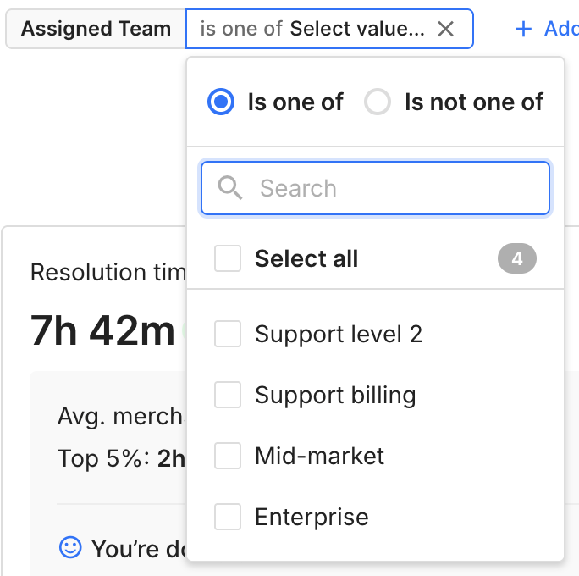
Task: Click the plus icon to add a filter
Action: click(x=524, y=29)
